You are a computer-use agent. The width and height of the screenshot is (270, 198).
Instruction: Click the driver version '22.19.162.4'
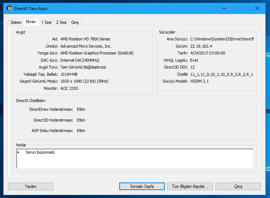[x=201, y=46]
